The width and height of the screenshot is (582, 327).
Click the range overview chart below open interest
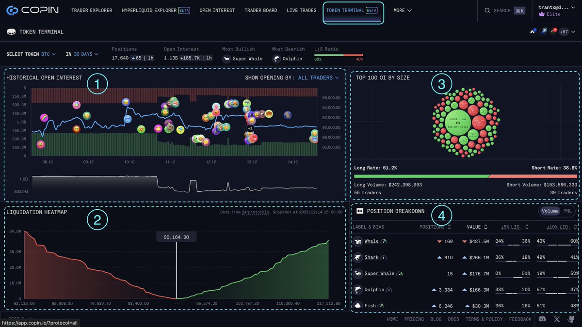click(x=175, y=184)
